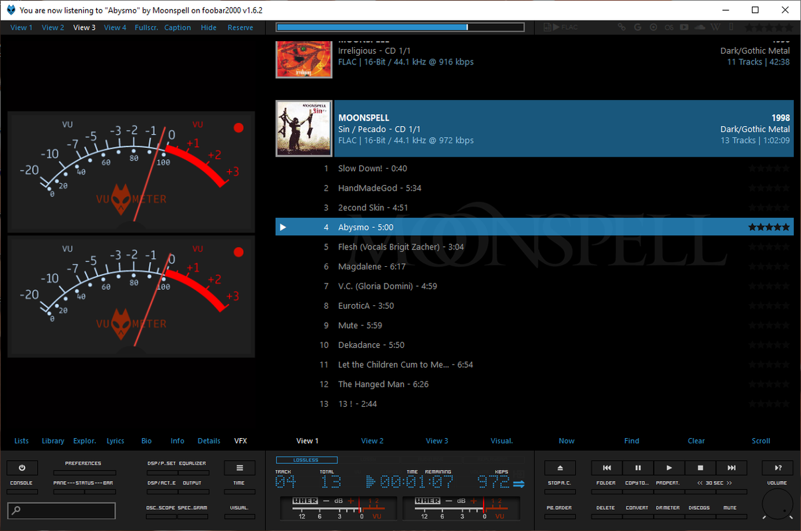
Task: Open SoundCloud icon in top bar
Action: tap(699, 27)
